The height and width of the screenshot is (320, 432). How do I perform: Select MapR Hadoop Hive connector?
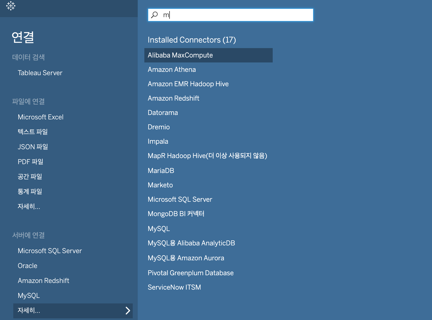click(207, 156)
